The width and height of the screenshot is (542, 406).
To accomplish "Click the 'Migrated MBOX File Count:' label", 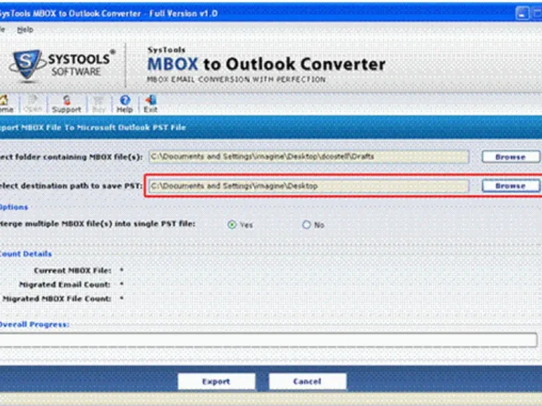I will tap(56, 298).
